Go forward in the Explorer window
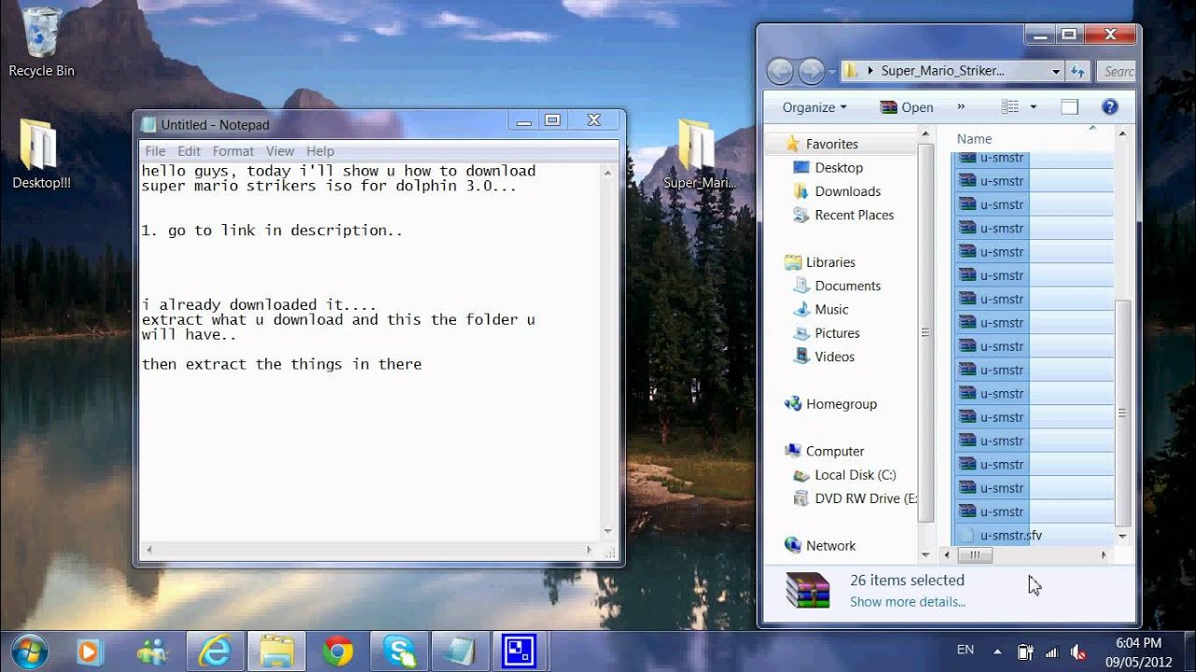The width and height of the screenshot is (1196, 672). (x=811, y=71)
